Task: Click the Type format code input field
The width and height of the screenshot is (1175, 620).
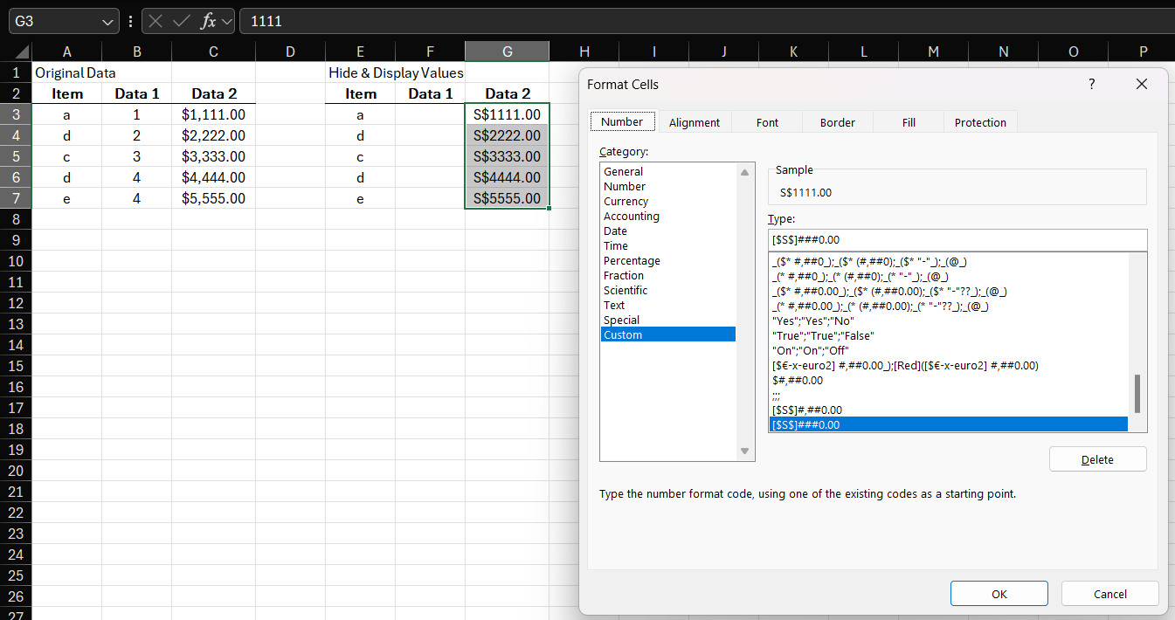Action: pyautogui.click(x=957, y=239)
